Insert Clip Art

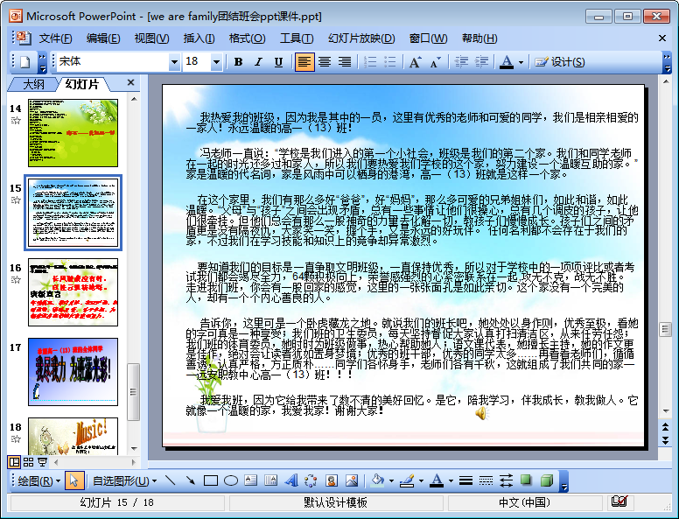(332, 480)
